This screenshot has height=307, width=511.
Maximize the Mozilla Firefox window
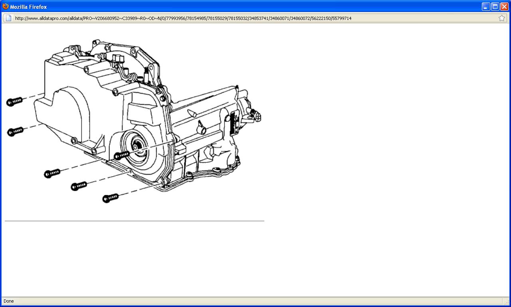point(495,7)
